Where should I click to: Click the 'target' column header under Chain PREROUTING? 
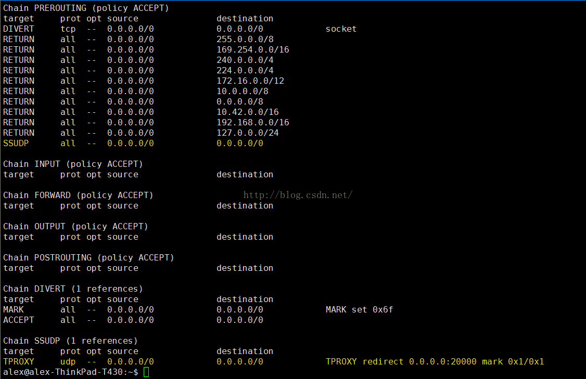(18, 19)
